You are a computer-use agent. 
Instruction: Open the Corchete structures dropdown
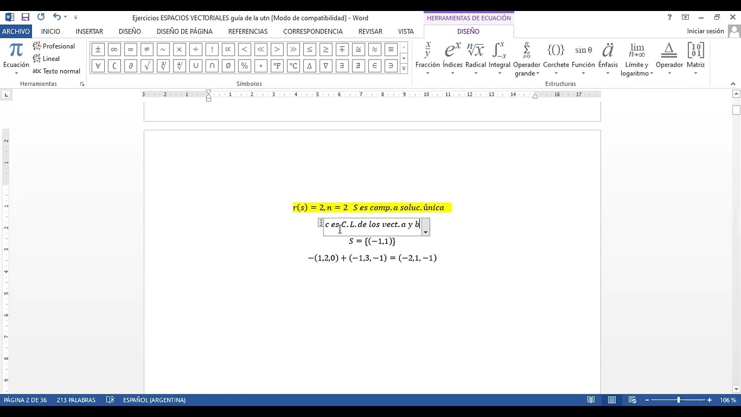556,58
